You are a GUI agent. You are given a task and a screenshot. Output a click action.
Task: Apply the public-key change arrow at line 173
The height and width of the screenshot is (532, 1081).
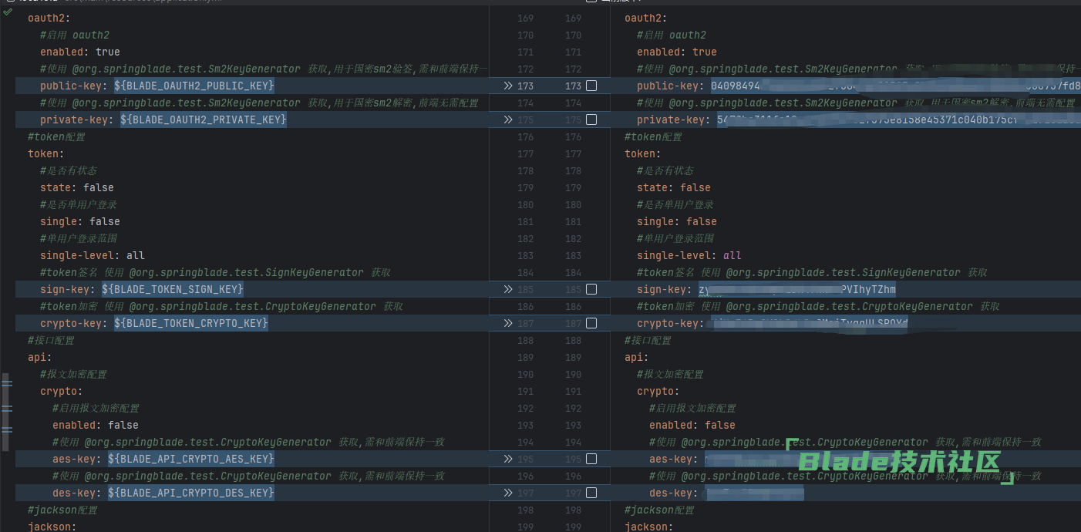tap(508, 86)
